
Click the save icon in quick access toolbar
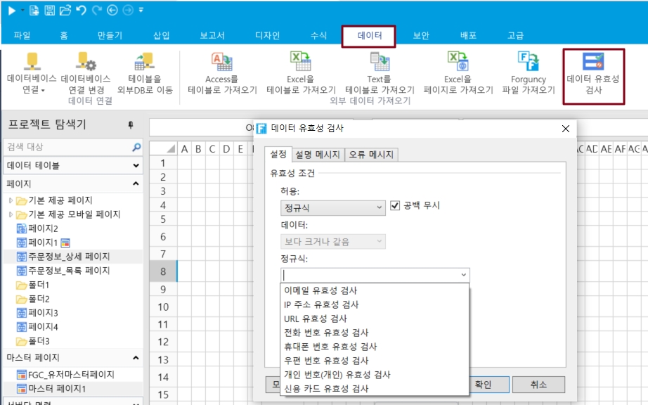[49, 10]
